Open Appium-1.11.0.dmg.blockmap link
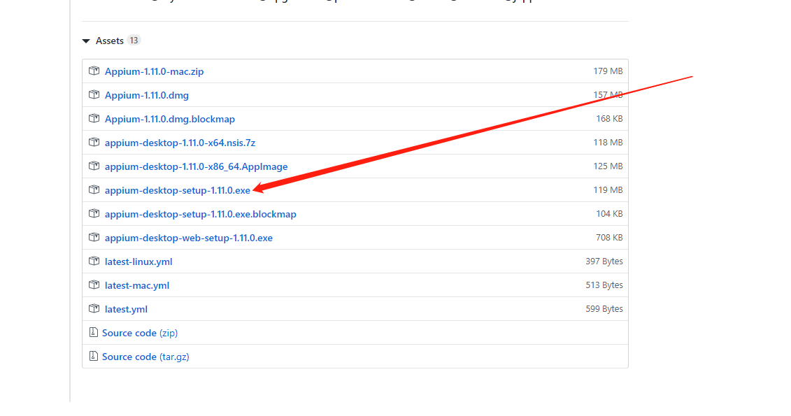 coord(170,118)
